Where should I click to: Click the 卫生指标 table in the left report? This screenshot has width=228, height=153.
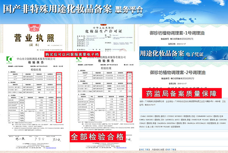tap(35, 109)
